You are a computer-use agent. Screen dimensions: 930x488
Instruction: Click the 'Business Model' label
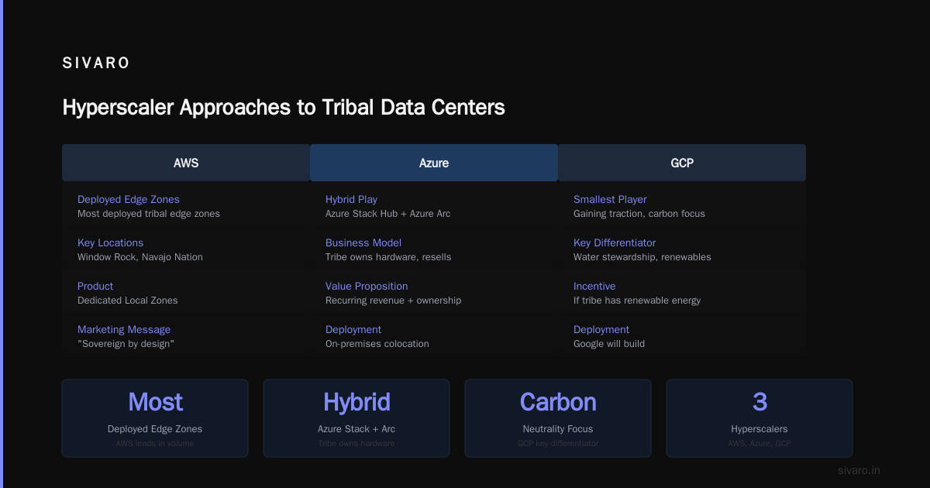pos(363,242)
